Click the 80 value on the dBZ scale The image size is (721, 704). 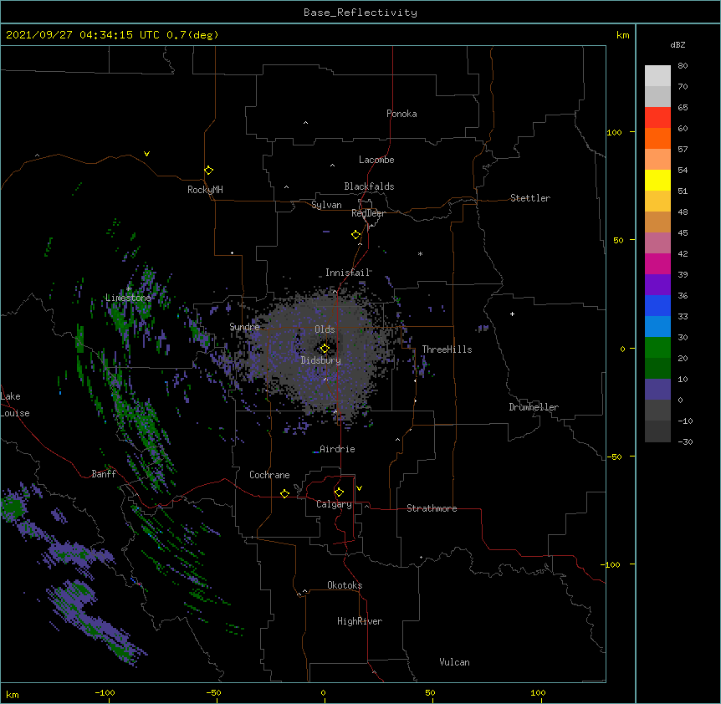click(683, 66)
